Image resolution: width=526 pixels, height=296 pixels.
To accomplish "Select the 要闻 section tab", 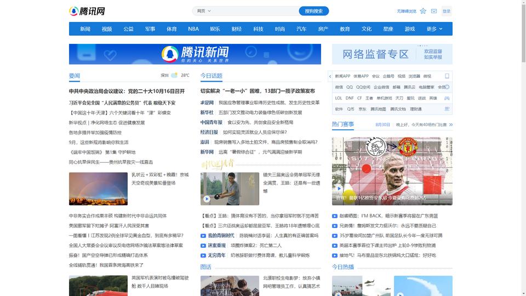I will tap(75, 76).
